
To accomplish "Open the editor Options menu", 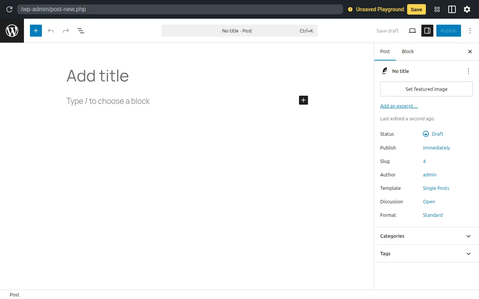I will [x=470, y=31].
